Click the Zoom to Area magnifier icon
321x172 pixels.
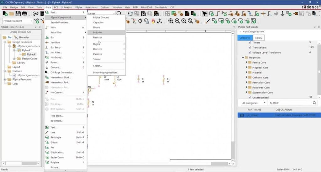[184, 21]
